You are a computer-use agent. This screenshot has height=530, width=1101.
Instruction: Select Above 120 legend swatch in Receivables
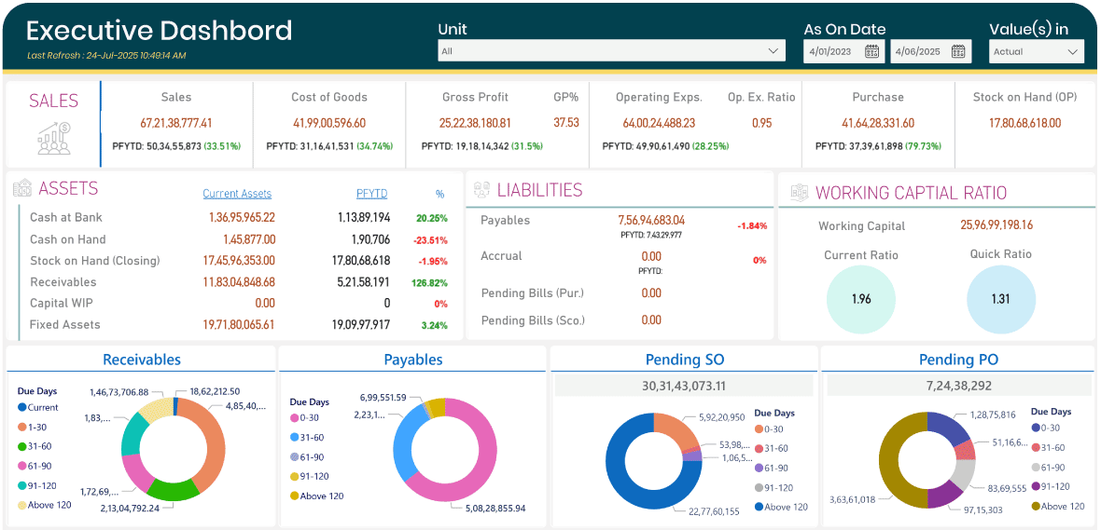21,505
